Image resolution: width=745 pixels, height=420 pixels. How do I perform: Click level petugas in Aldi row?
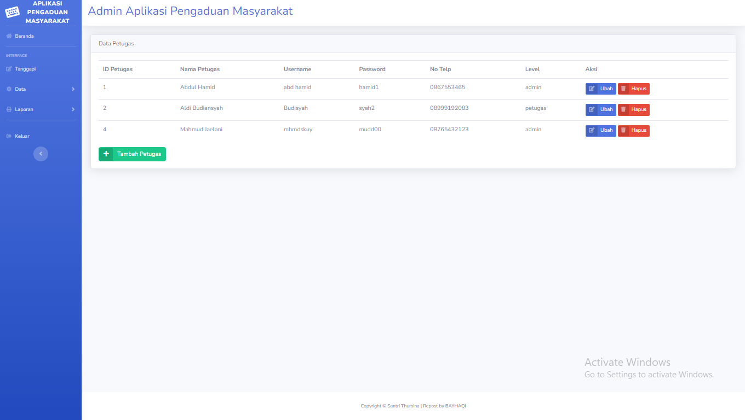click(536, 108)
